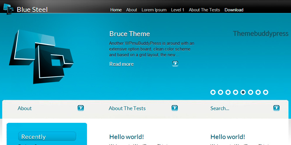Screen dimensions: 291x145
Task: Go to the Home menu item
Action: tap(116, 10)
